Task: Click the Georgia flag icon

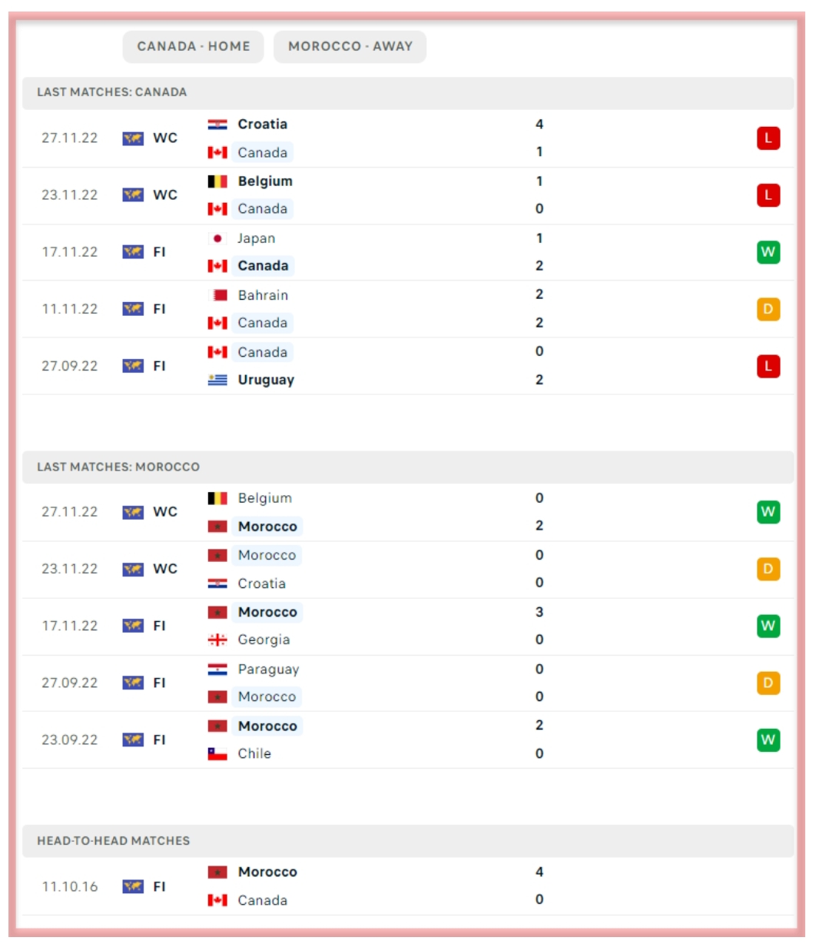Action: [x=217, y=640]
